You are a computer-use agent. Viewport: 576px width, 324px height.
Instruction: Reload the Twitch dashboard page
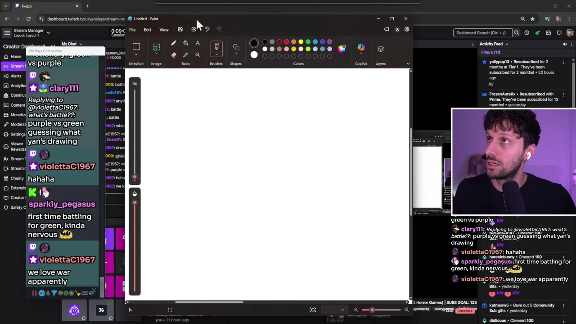(x=28, y=19)
